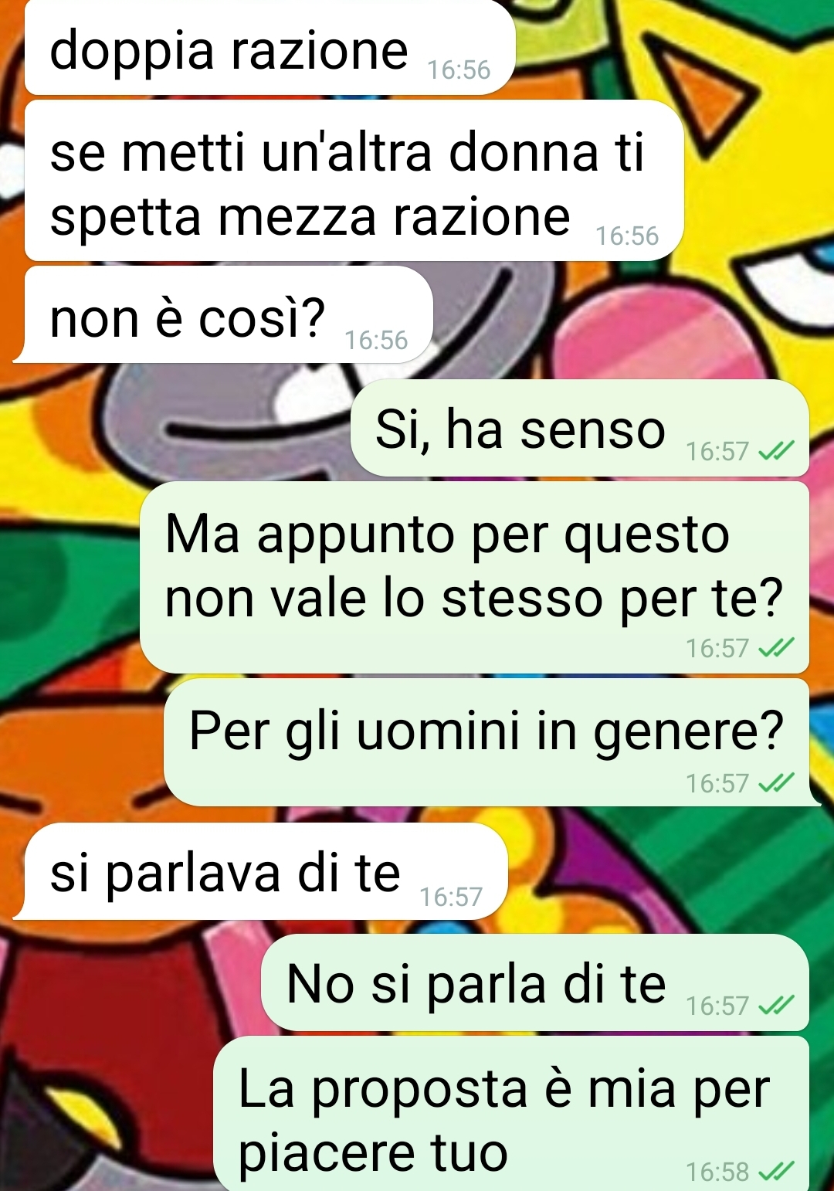The image size is (834, 1191).
Task: Tap the 'doppia razione' message bubble
Action: tap(270, 48)
